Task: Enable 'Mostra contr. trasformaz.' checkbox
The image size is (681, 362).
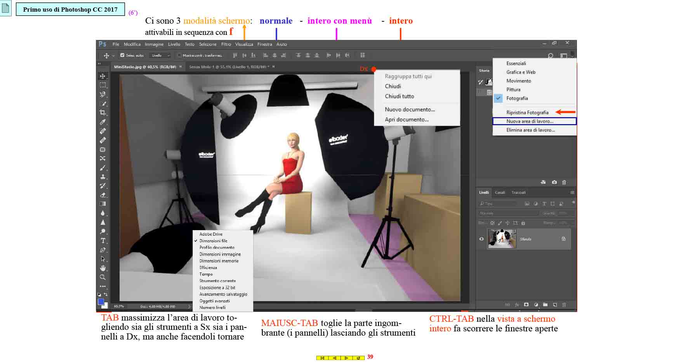Action: [179, 55]
